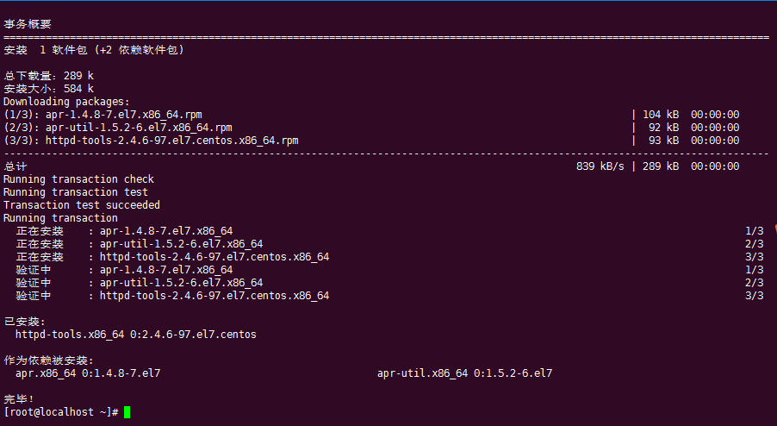
Task: Click the 总计 total line label
Action: pos(16,166)
